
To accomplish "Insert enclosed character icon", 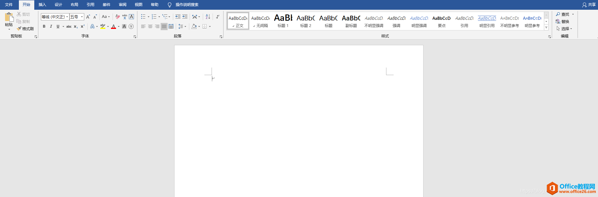I will click(131, 26).
